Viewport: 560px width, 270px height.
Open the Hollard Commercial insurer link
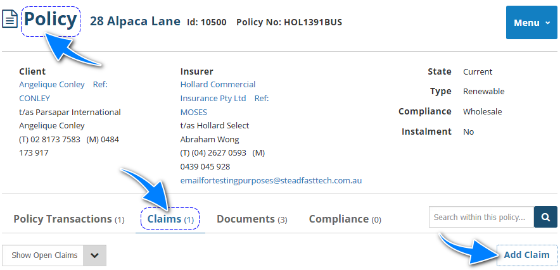tap(218, 84)
